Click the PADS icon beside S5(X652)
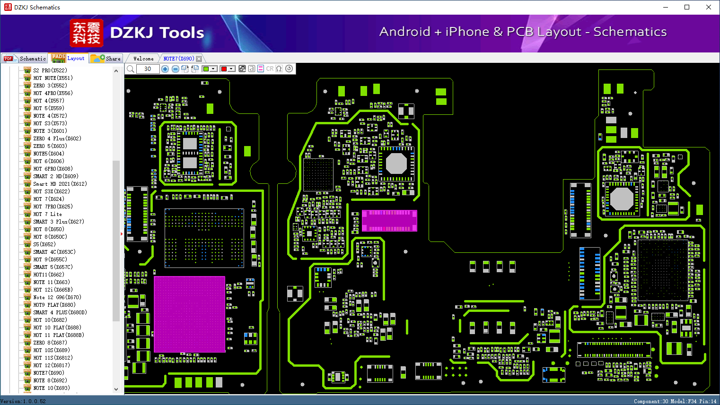 pos(27,244)
